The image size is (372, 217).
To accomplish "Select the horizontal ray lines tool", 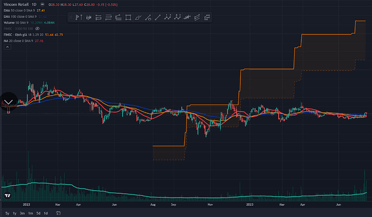I will tap(108, 17).
